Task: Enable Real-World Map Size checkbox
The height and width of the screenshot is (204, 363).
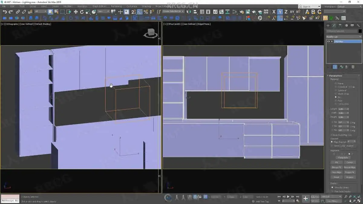Action: tap(332, 135)
